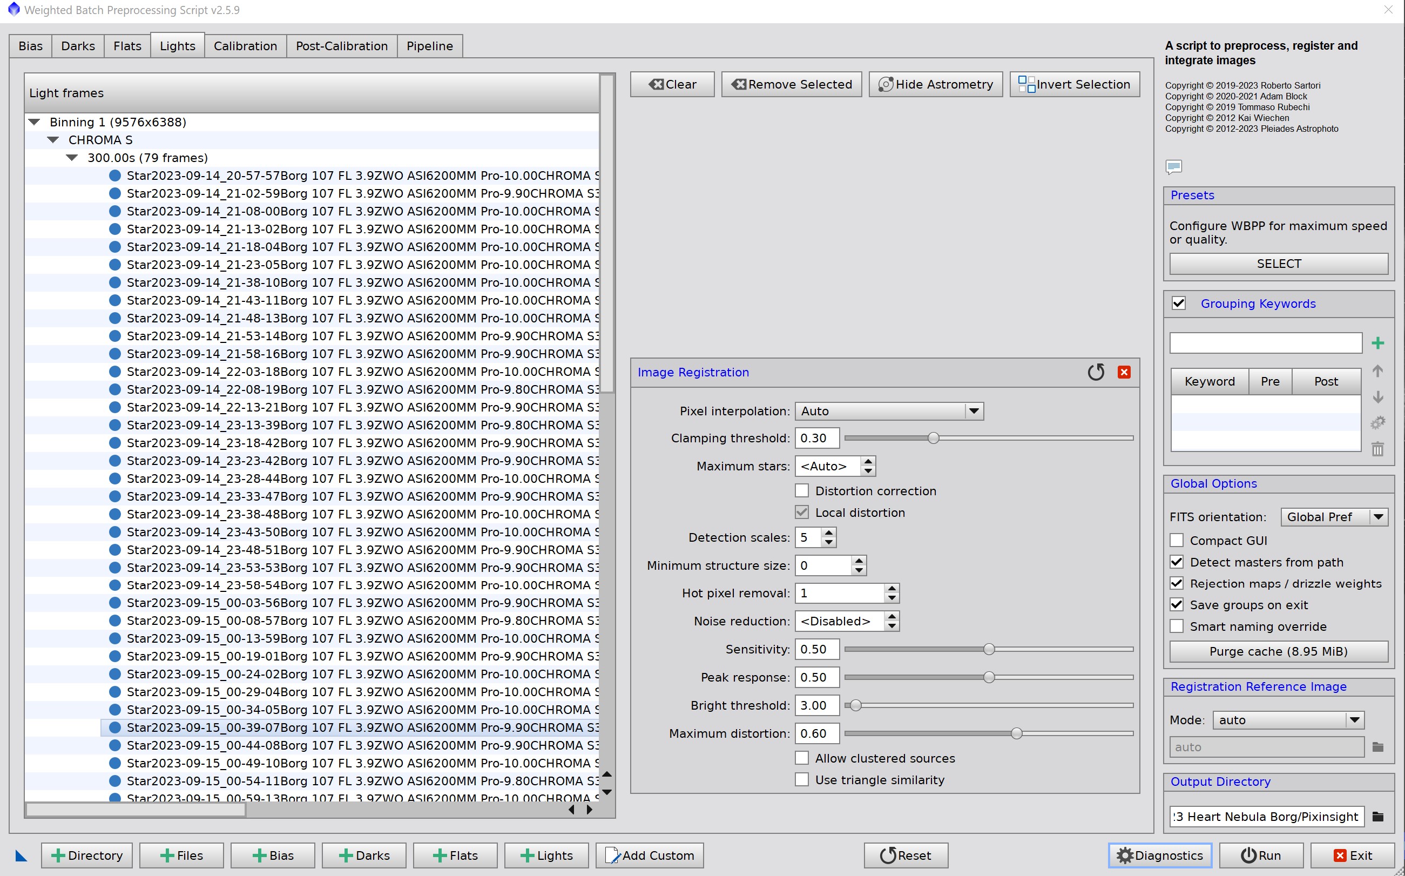Click the speech bubble tooltip icon

(x=1173, y=167)
